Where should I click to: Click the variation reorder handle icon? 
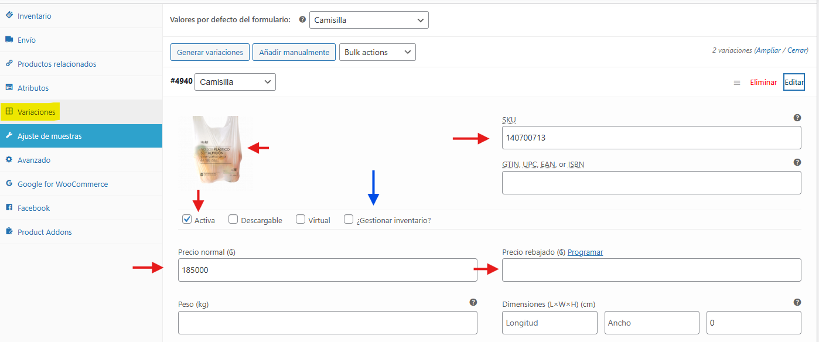click(x=737, y=83)
